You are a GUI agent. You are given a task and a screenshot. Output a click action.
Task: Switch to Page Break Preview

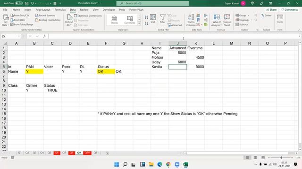tap(263, 158)
